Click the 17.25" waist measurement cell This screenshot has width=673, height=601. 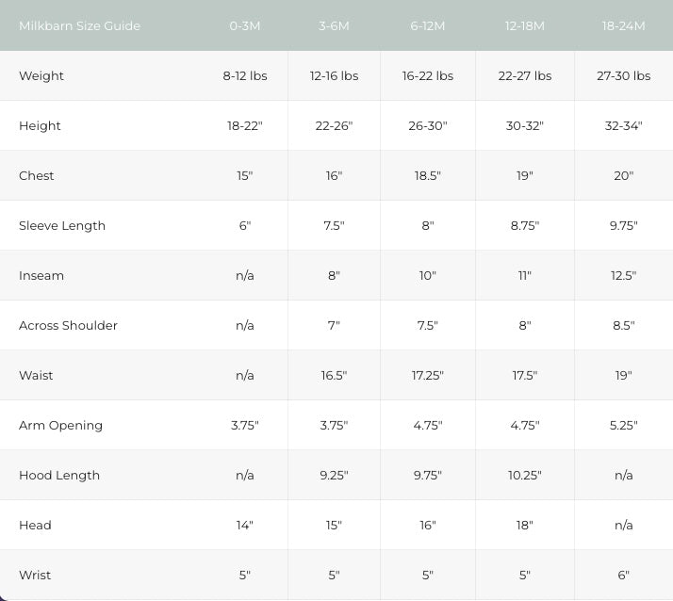click(428, 375)
